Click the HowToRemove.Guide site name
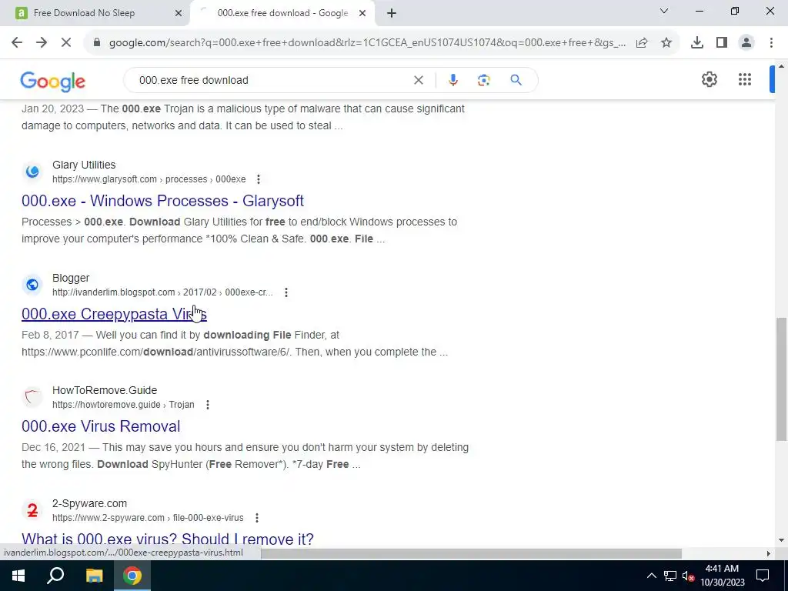788x591 pixels. click(105, 390)
